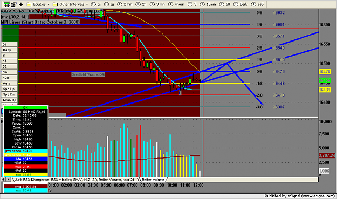This screenshot has height=199, width=337.
Task: Select the gj symbol shortcut beside 2 min
Action: pos(109,4)
